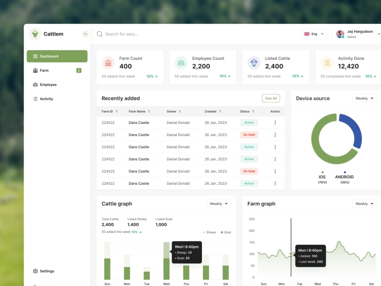Open Farm graph Weekly dropdown
This screenshot has height=286, width=381.
click(x=365, y=204)
